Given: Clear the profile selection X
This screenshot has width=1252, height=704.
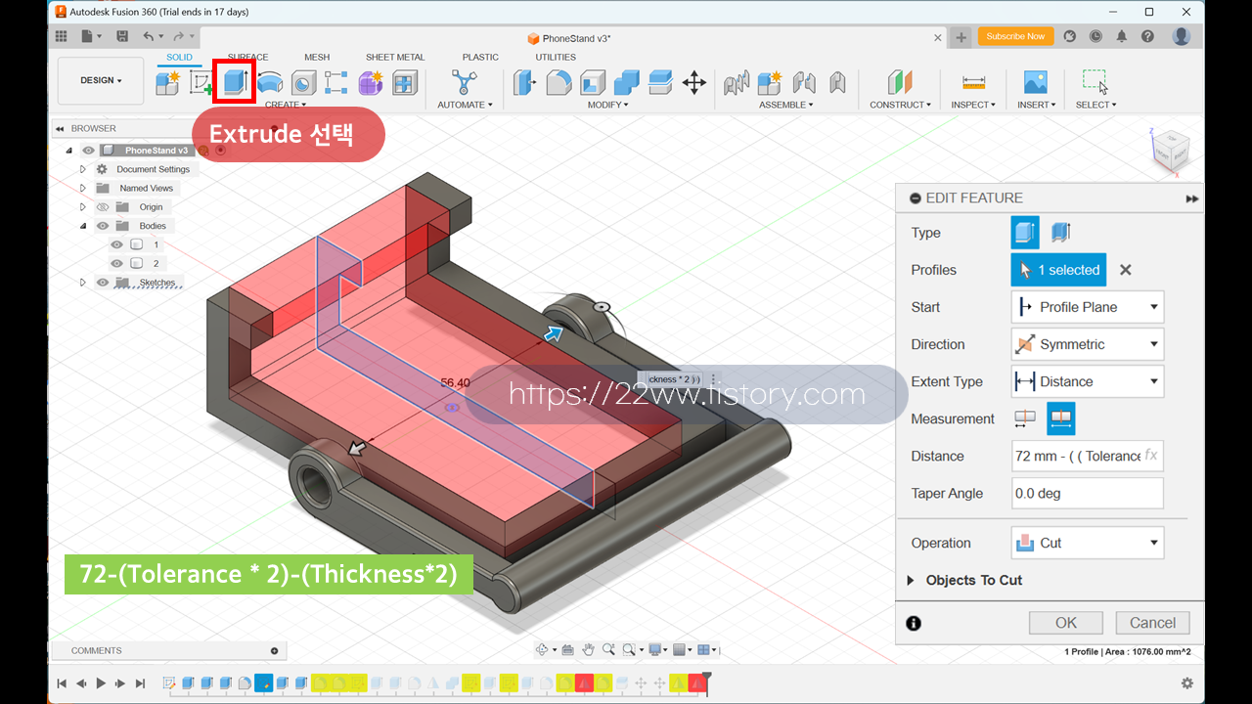Looking at the screenshot, I should (1125, 270).
